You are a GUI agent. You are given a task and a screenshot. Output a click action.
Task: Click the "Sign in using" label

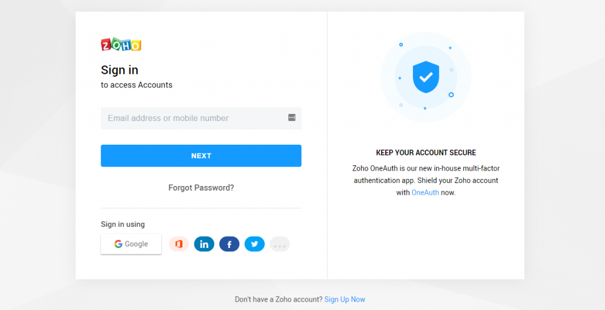point(123,224)
